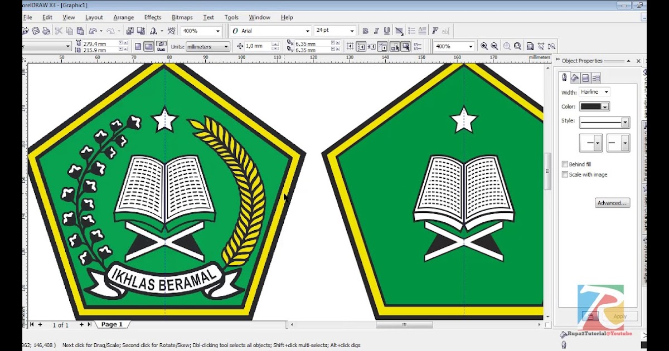Open the text alignment icon
The image size is (669, 351).
[399, 31]
